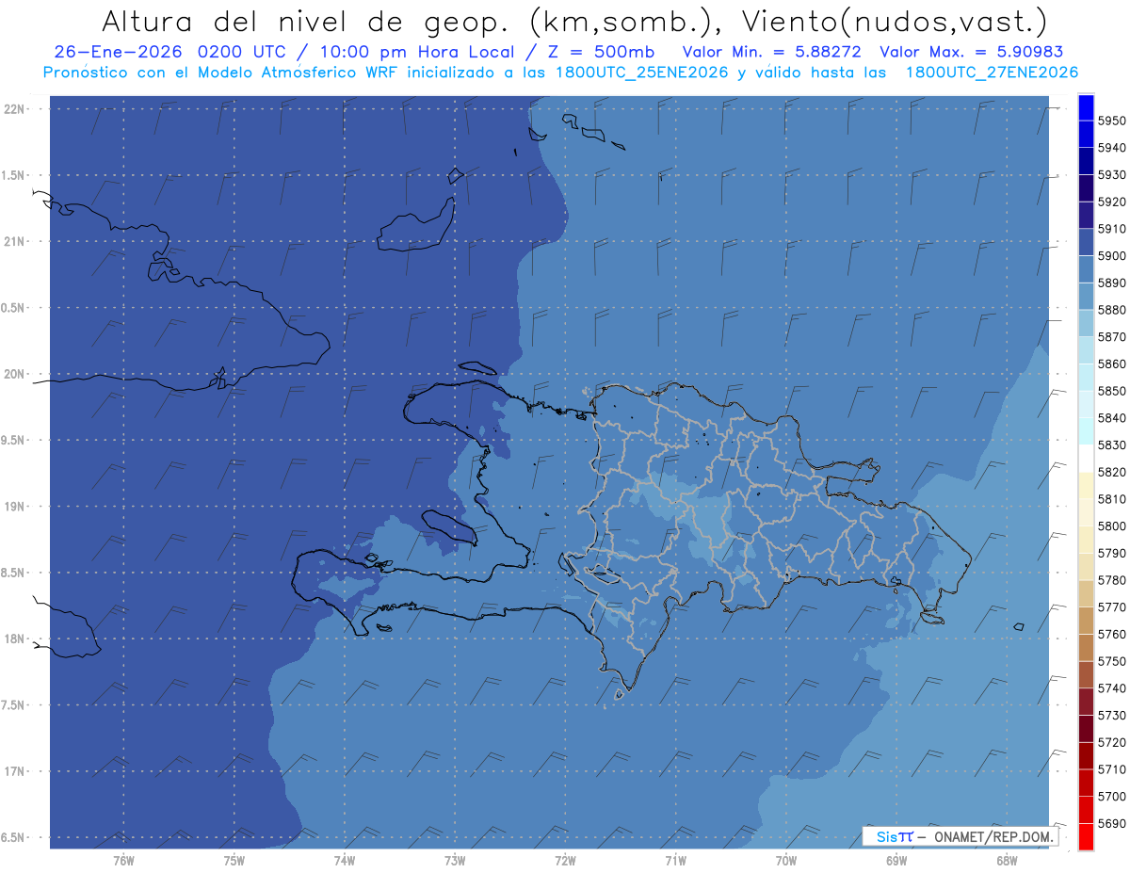
Task: Click the 5900 legend value
Action: point(1111,255)
